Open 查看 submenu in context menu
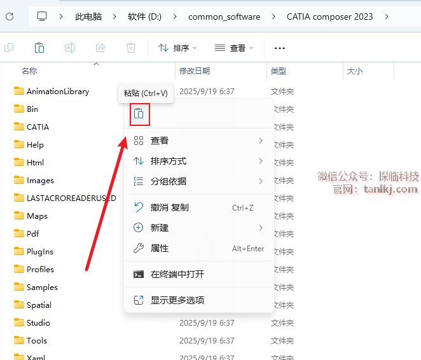421x360 pixels. tap(199, 141)
